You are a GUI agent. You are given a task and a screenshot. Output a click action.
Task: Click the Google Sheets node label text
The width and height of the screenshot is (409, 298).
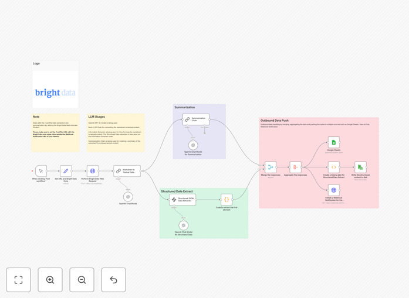click(x=334, y=150)
